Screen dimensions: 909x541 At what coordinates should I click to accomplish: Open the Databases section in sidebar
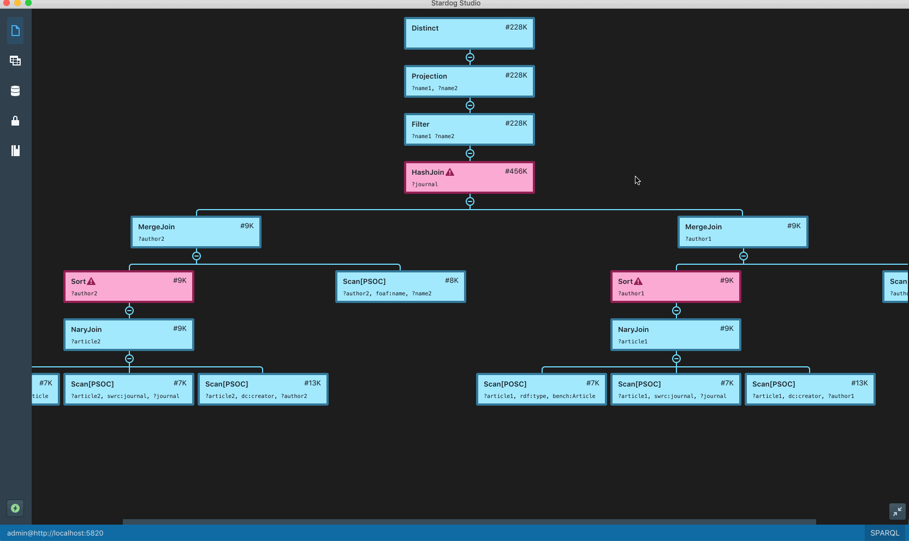(15, 91)
